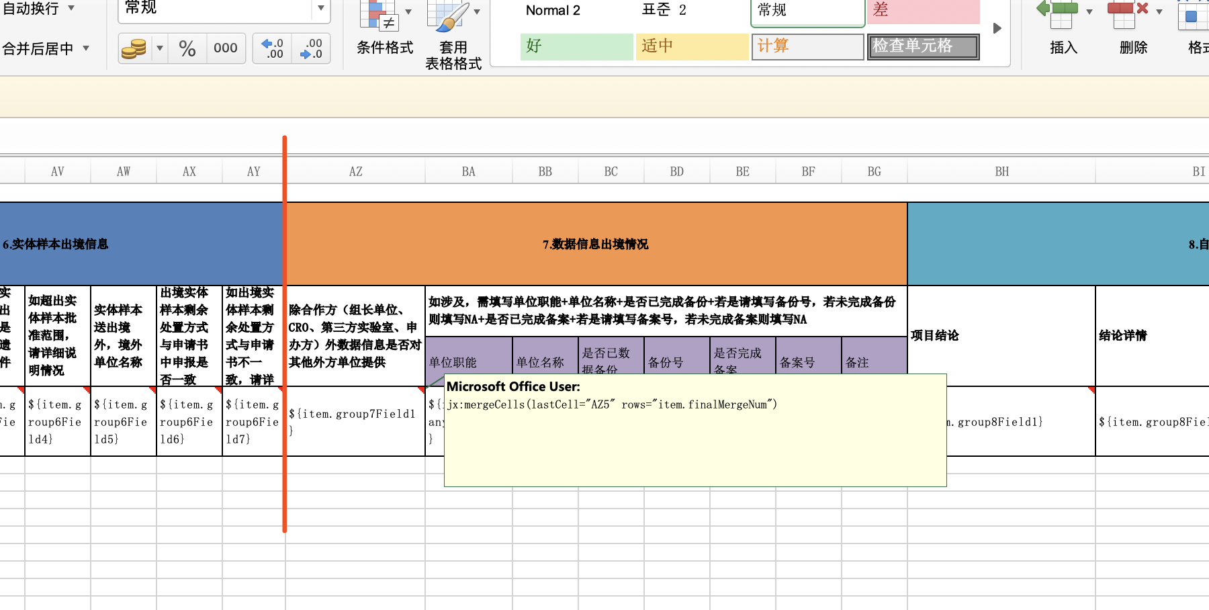Viewport: 1209px width, 610px height.
Task: Apply the 000 thousands separator style
Action: coord(226,48)
